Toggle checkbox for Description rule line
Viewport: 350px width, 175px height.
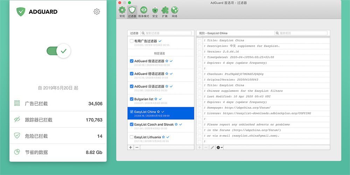click(199, 46)
